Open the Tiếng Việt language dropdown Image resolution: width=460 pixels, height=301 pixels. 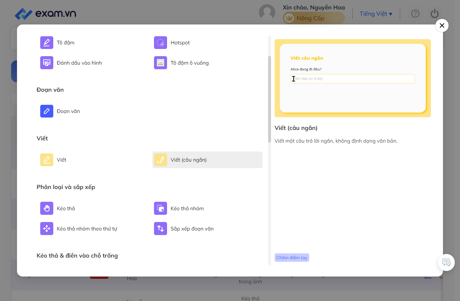(376, 14)
